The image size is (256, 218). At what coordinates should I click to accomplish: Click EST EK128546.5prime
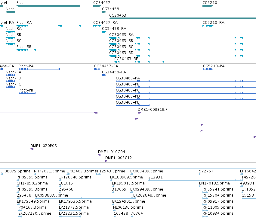[x=60, y=180]
